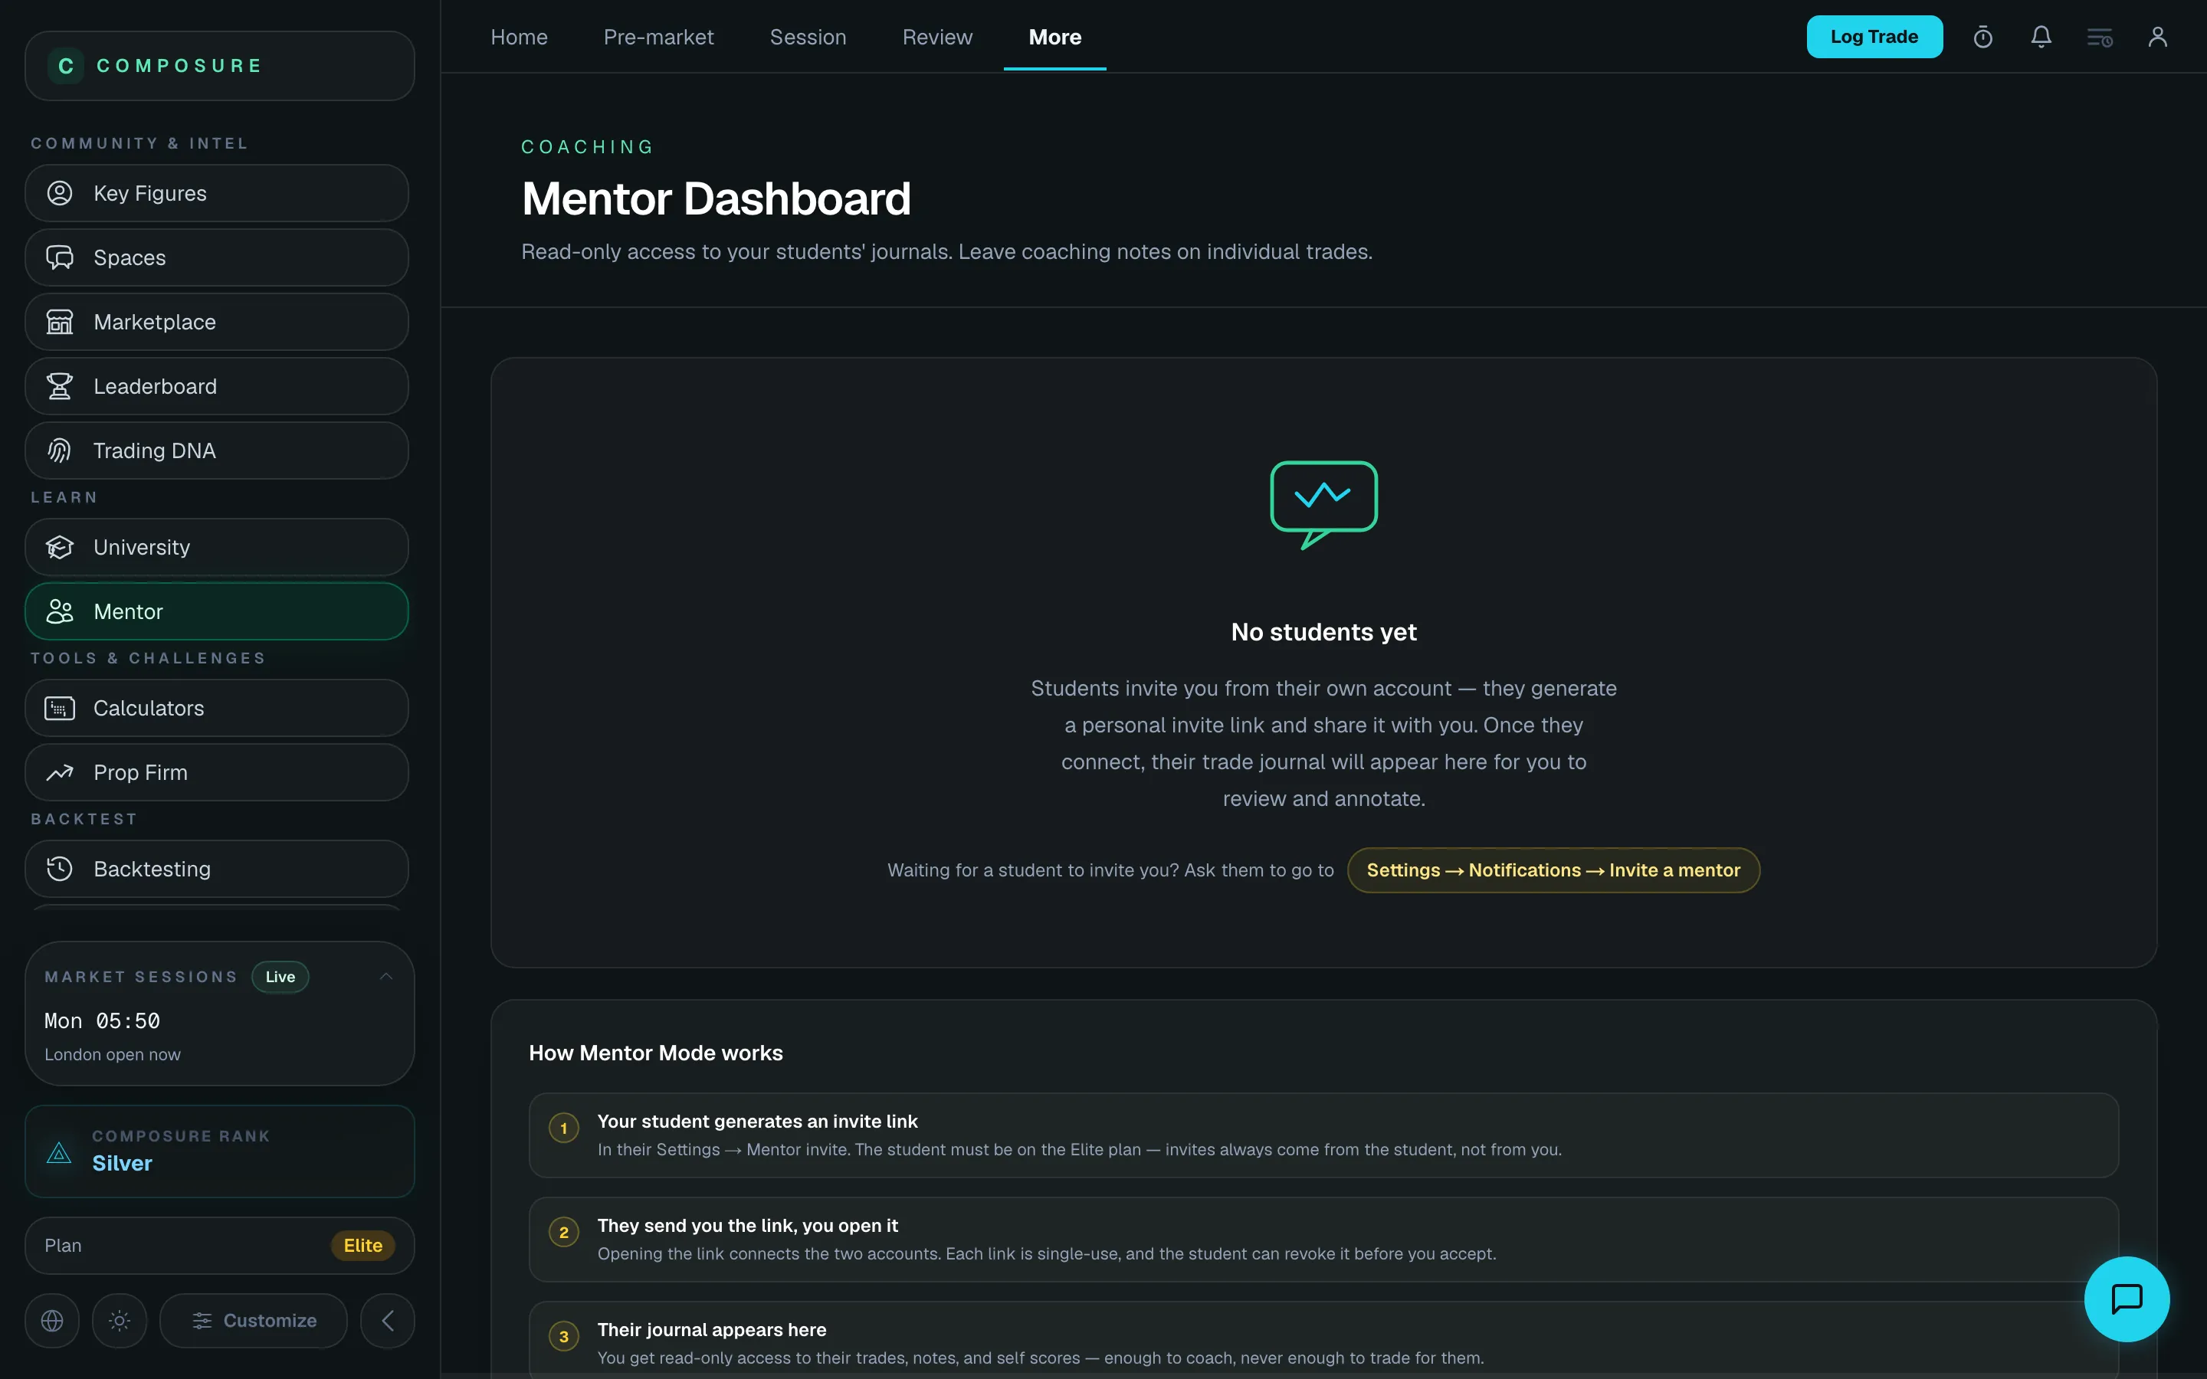This screenshot has width=2207, height=1379.
Task: Click step 2 'They send you the link, you open it'
Action: pyautogui.click(x=1323, y=1240)
